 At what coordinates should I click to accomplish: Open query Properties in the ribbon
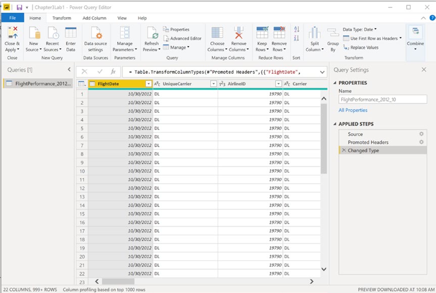click(x=176, y=29)
